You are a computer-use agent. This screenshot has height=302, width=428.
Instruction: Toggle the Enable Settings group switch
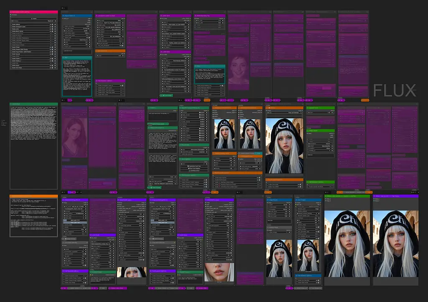[x=52, y=25]
